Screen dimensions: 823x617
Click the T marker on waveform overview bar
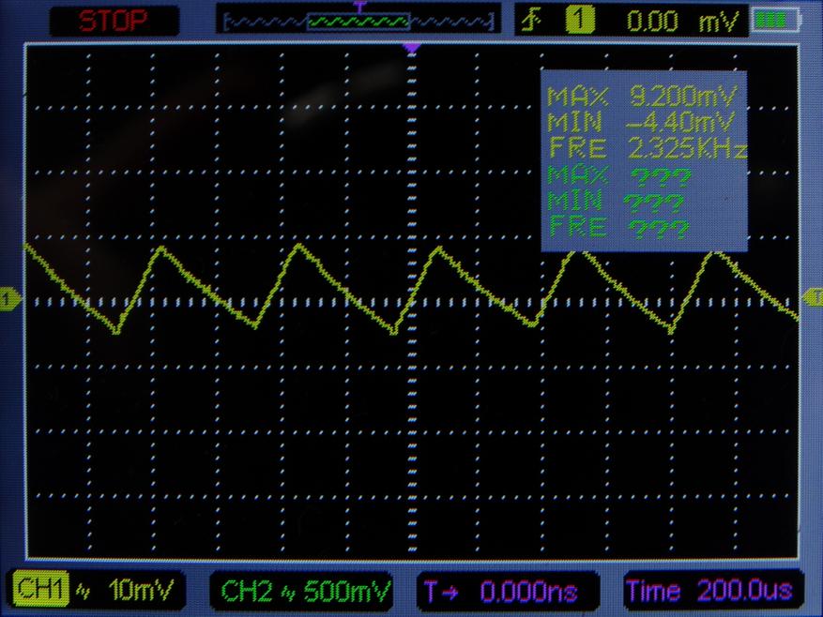coord(358,7)
